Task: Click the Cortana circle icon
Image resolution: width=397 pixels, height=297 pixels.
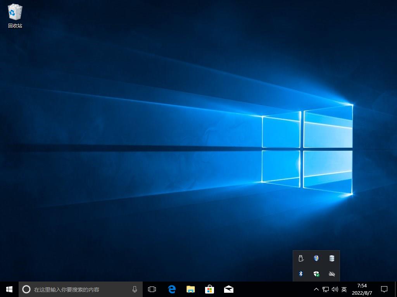Action: [26, 289]
